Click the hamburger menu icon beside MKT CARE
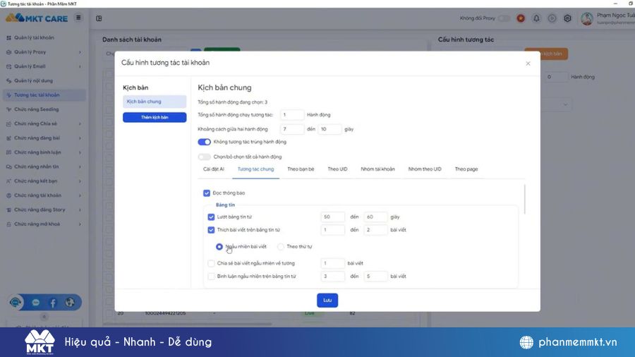 pyautogui.click(x=78, y=18)
